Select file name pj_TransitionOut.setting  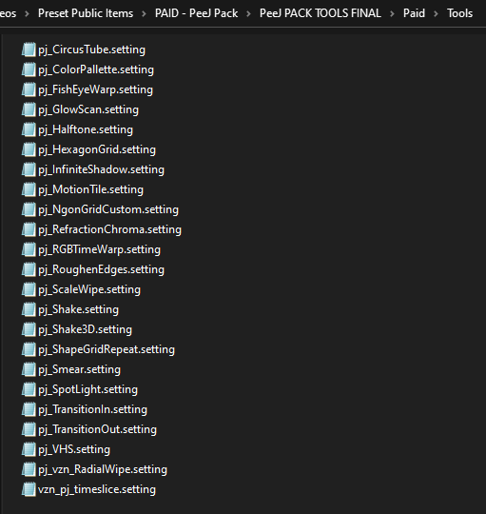pos(97,429)
